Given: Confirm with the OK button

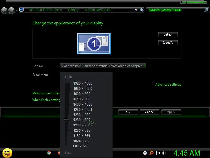Looking at the screenshot, I should click(128, 112).
